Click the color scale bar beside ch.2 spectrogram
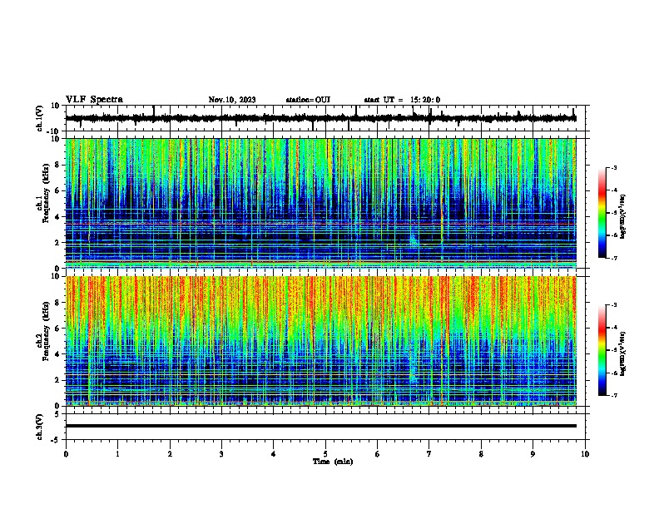 click(x=602, y=350)
